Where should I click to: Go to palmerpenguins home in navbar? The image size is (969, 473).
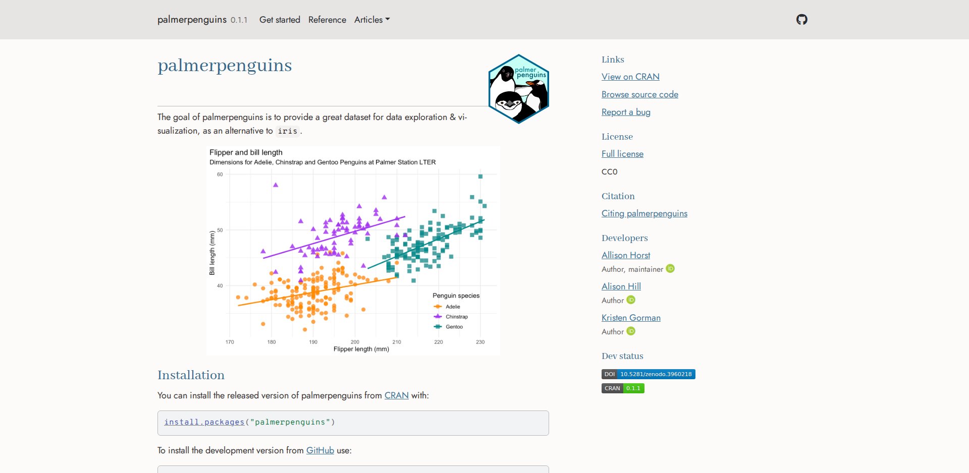click(192, 20)
